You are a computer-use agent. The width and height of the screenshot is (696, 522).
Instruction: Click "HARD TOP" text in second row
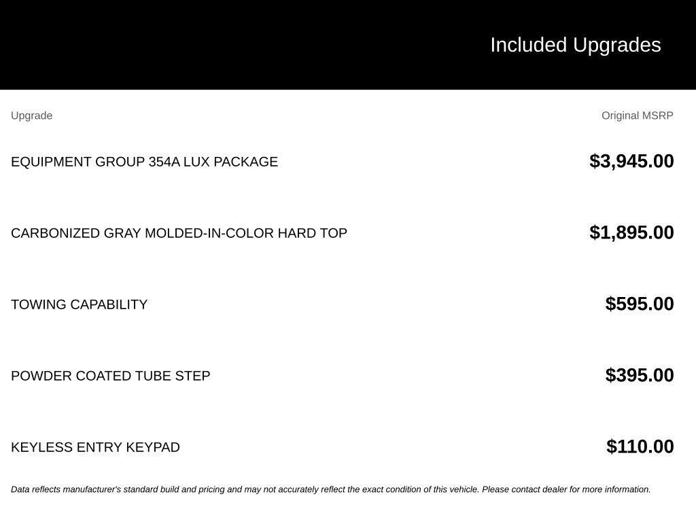[x=313, y=233]
